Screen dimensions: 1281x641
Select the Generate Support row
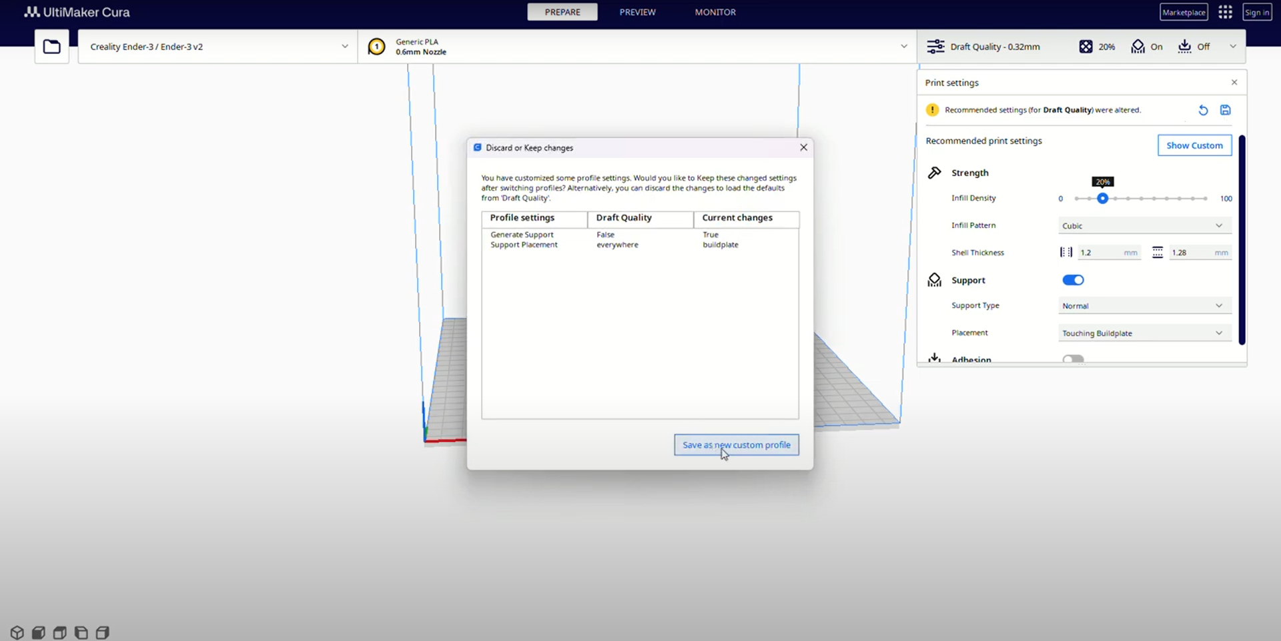(640, 235)
